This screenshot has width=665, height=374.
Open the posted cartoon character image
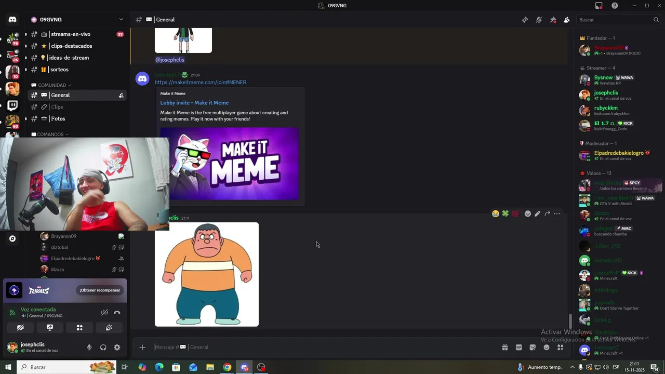pos(207,274)
